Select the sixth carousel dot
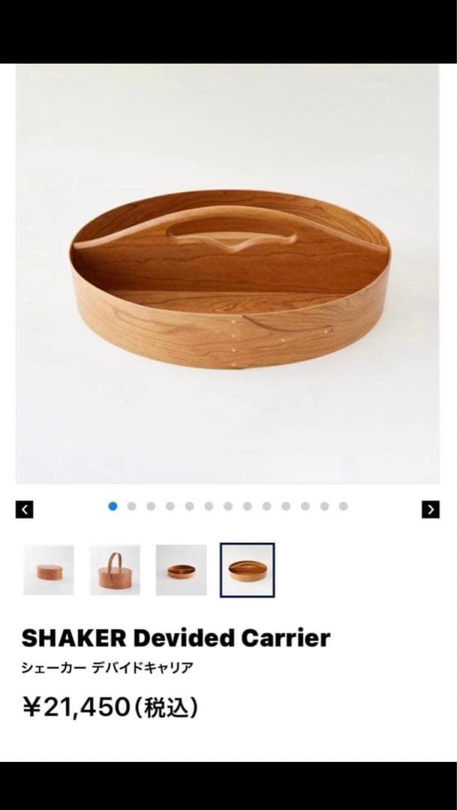Screen dimensions: 457x810 pyautogui.click(x=209, y=506)
